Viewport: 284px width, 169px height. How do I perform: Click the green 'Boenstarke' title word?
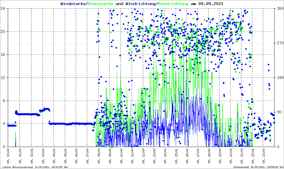(x=101, y=4)
